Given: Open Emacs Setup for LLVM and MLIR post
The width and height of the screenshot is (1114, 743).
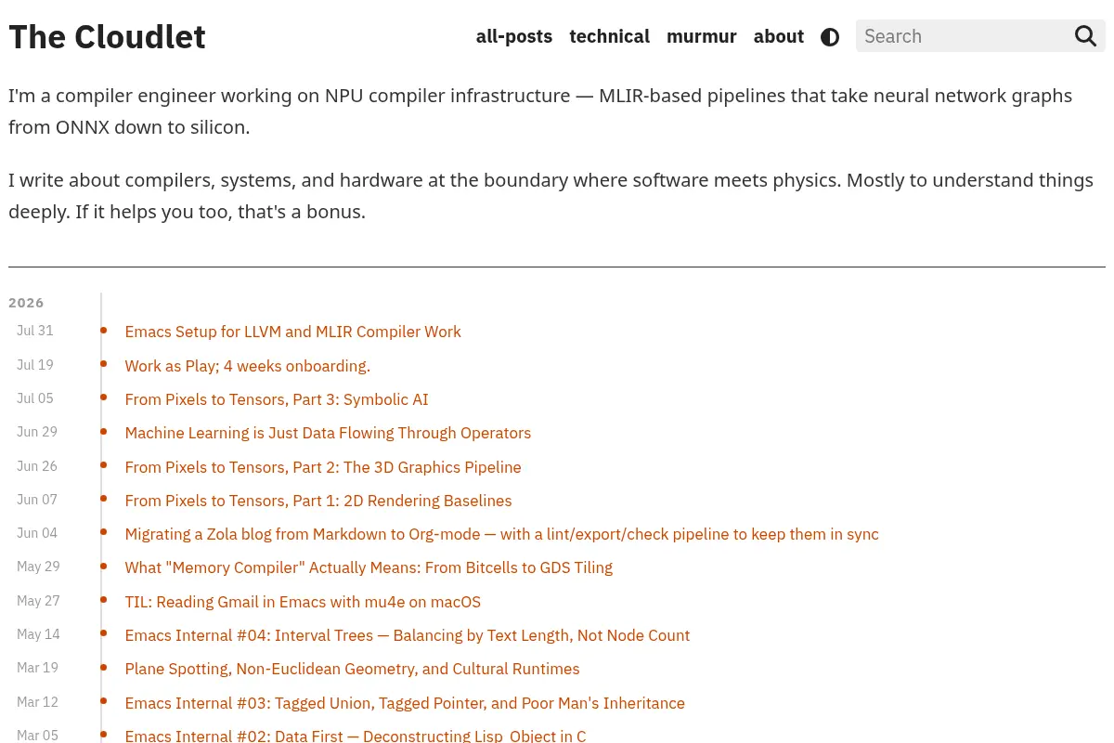Looking at the screenshot, I should pos(292,332).
